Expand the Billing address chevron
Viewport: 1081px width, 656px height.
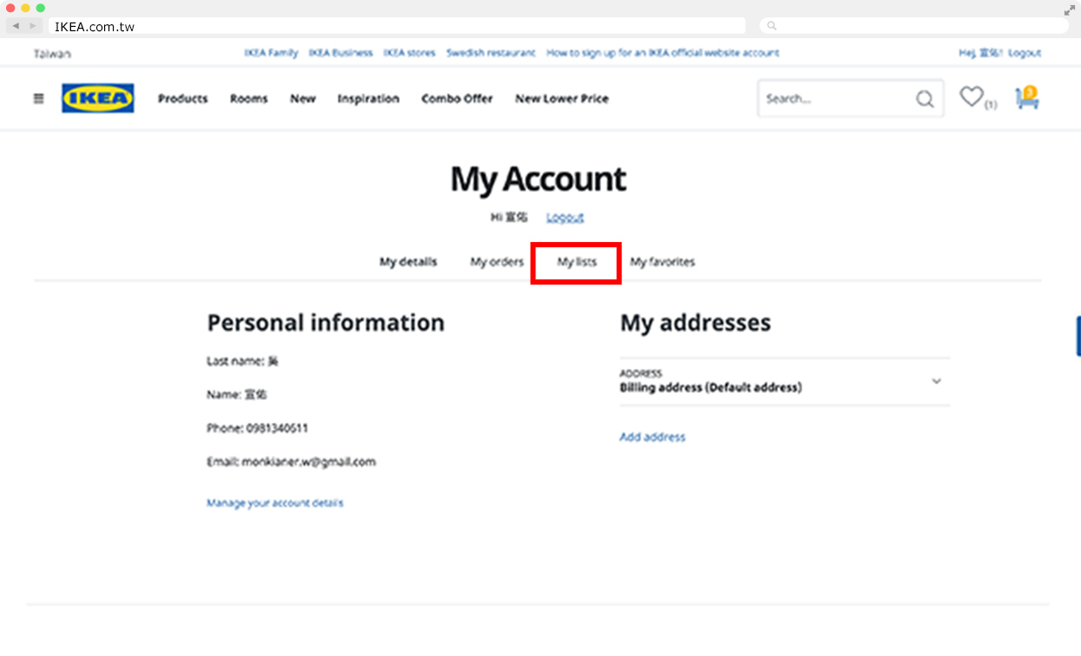[x=936, y=381]
